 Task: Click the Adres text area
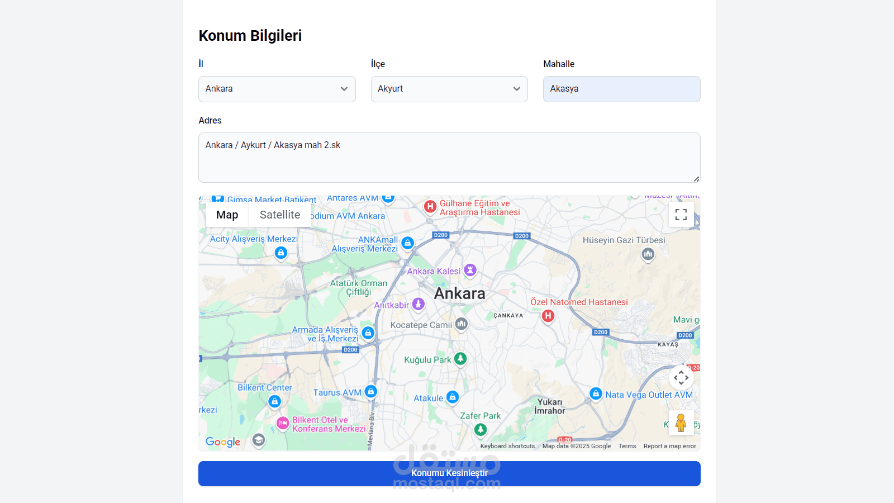coord(449,158)
